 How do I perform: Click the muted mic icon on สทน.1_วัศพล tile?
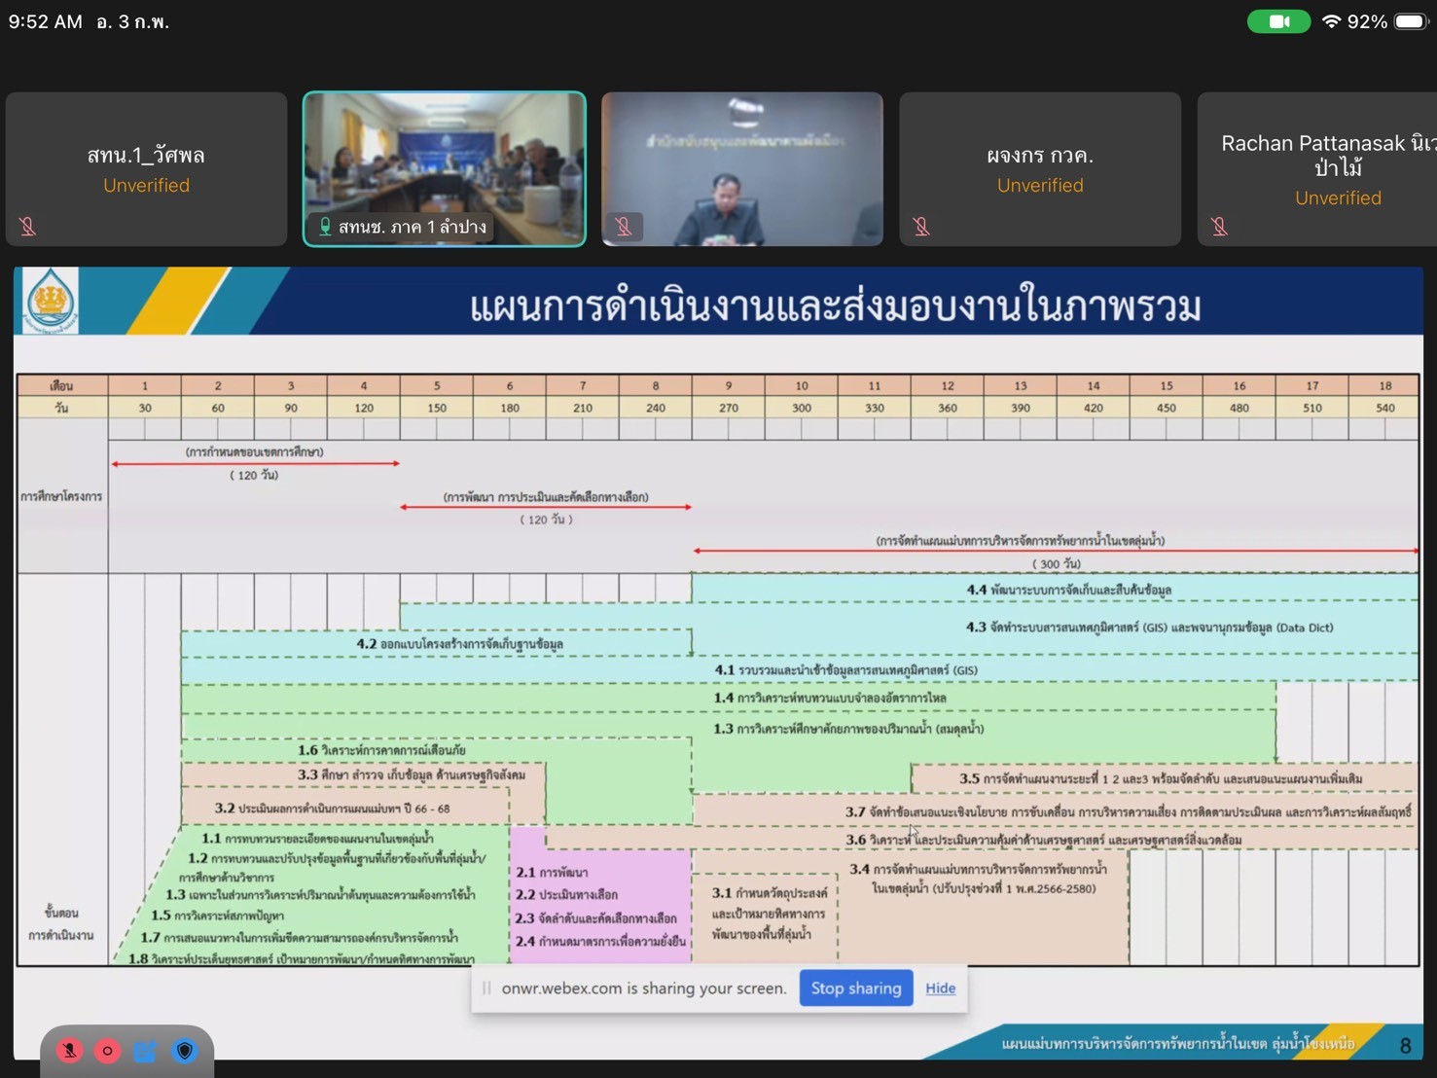pyautogui.click(x=28, y=227)
